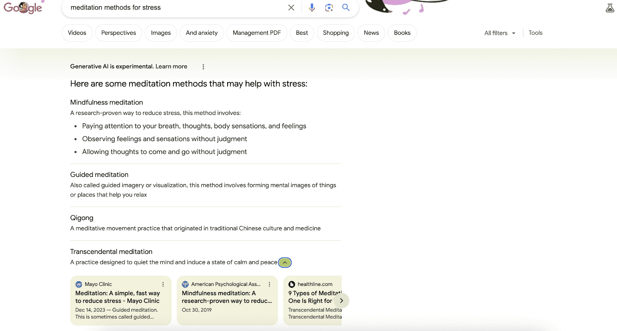Click the Learn more link
This screenshot has height=331, width=617.
[171, 66]
